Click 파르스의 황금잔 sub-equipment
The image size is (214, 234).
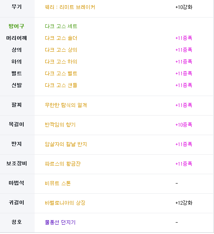(x=63, y=164)
